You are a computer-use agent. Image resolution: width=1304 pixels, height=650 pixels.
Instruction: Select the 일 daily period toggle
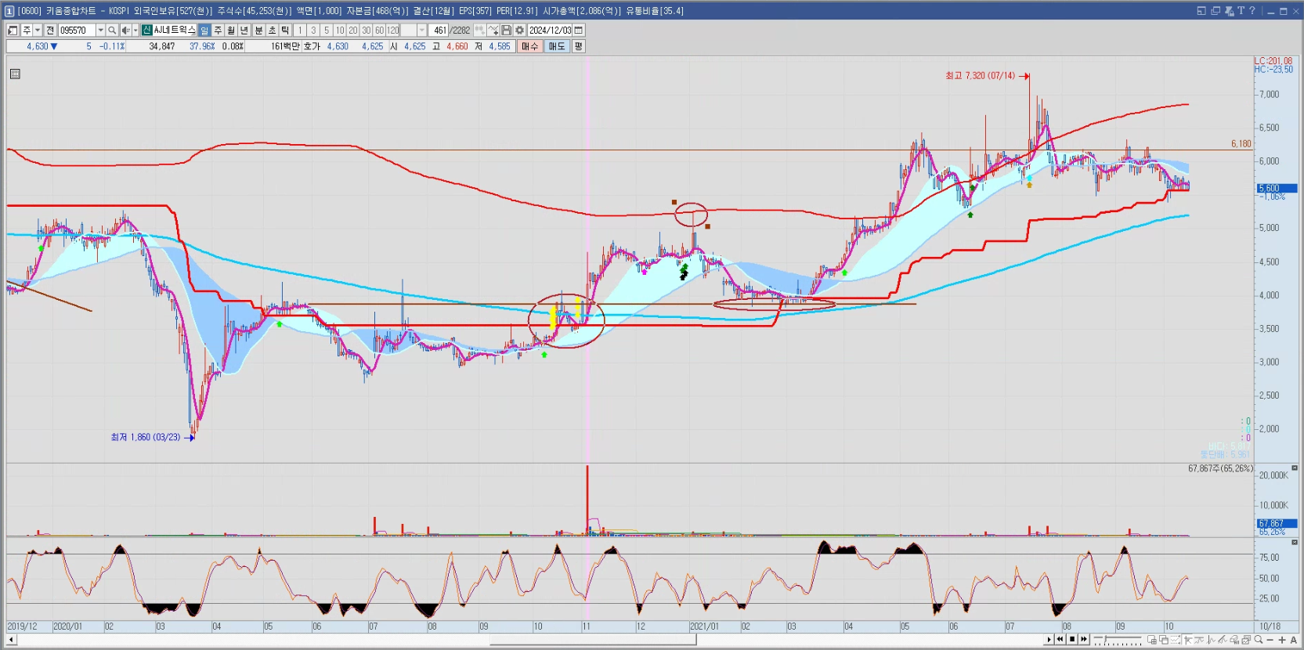pos(204,30)
